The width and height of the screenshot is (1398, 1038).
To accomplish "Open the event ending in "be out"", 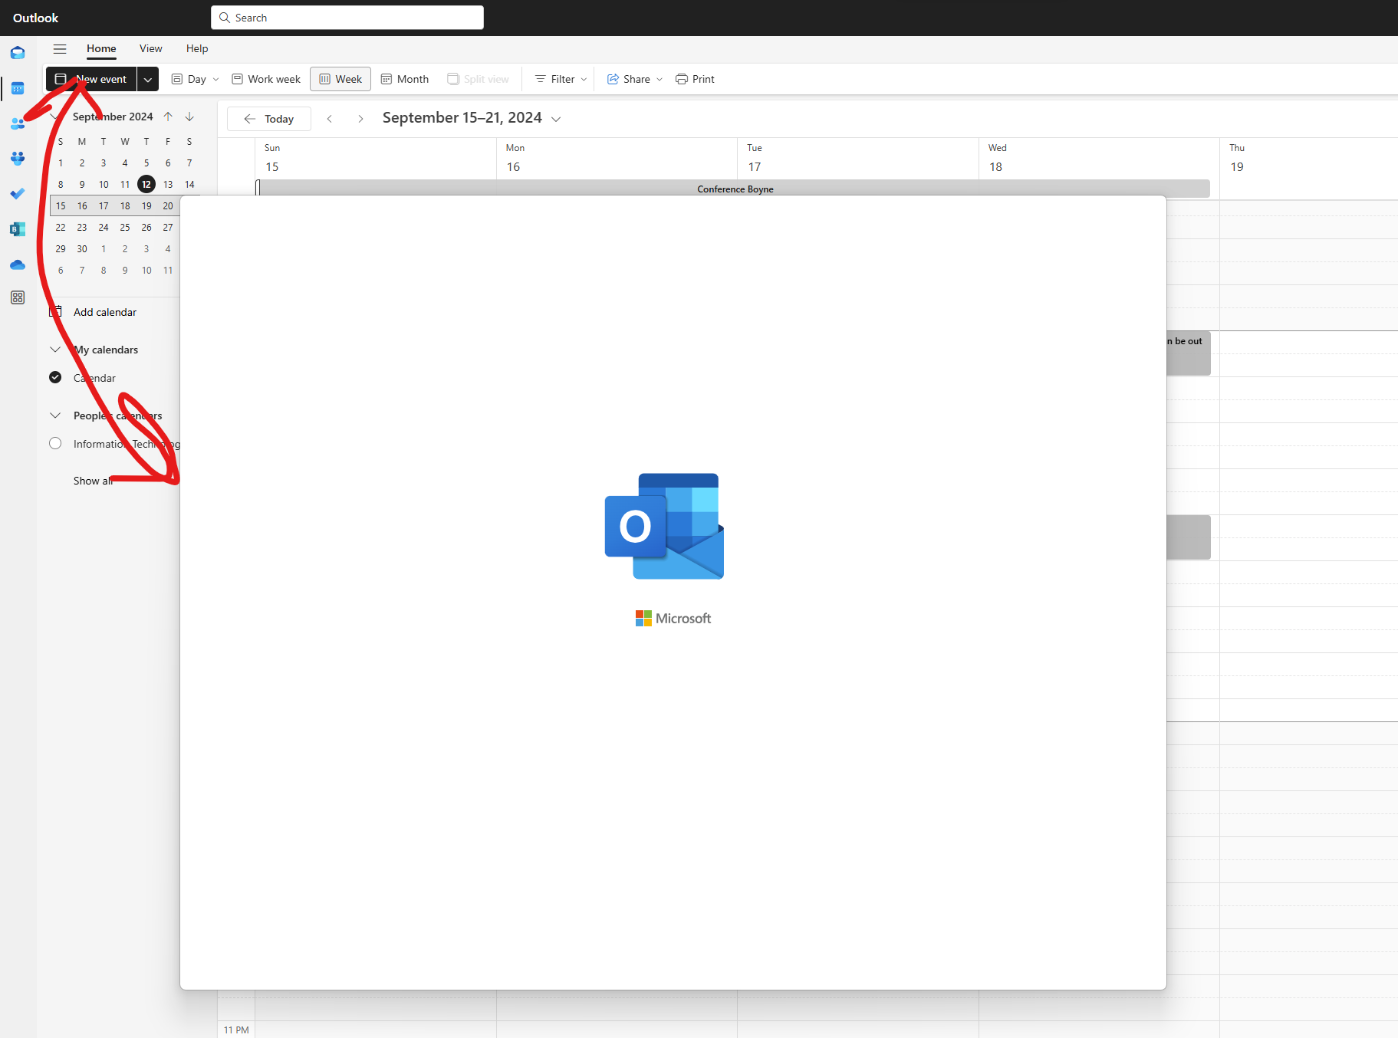I will tap(1188, 353).
